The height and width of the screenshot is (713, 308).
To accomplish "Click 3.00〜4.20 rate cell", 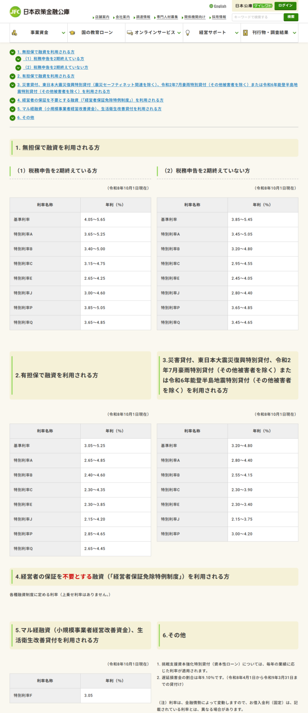I will (x=263, y=534).
